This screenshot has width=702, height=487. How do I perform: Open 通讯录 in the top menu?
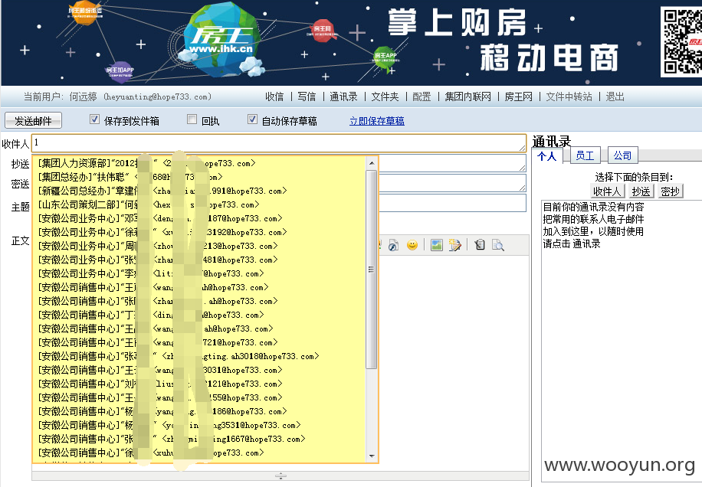(343, 96)
